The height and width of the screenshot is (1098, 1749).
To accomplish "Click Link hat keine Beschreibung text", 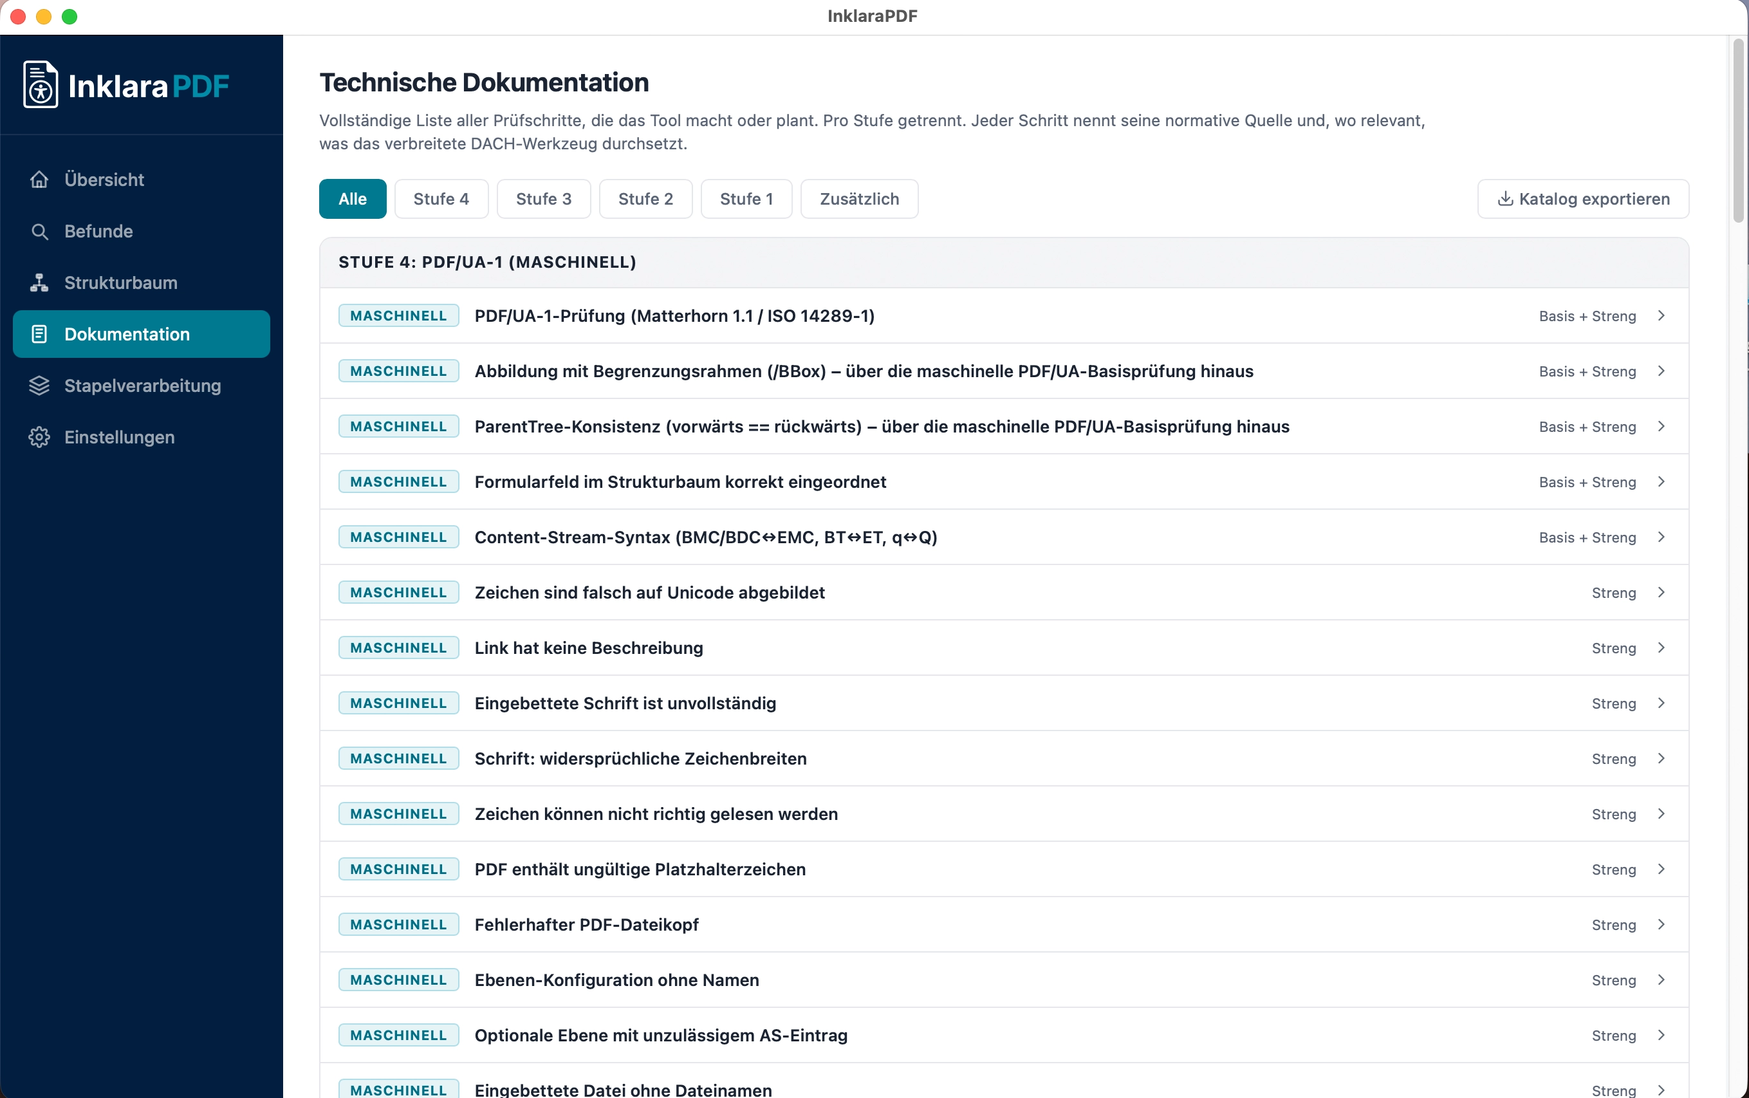I will coord(589,647).
